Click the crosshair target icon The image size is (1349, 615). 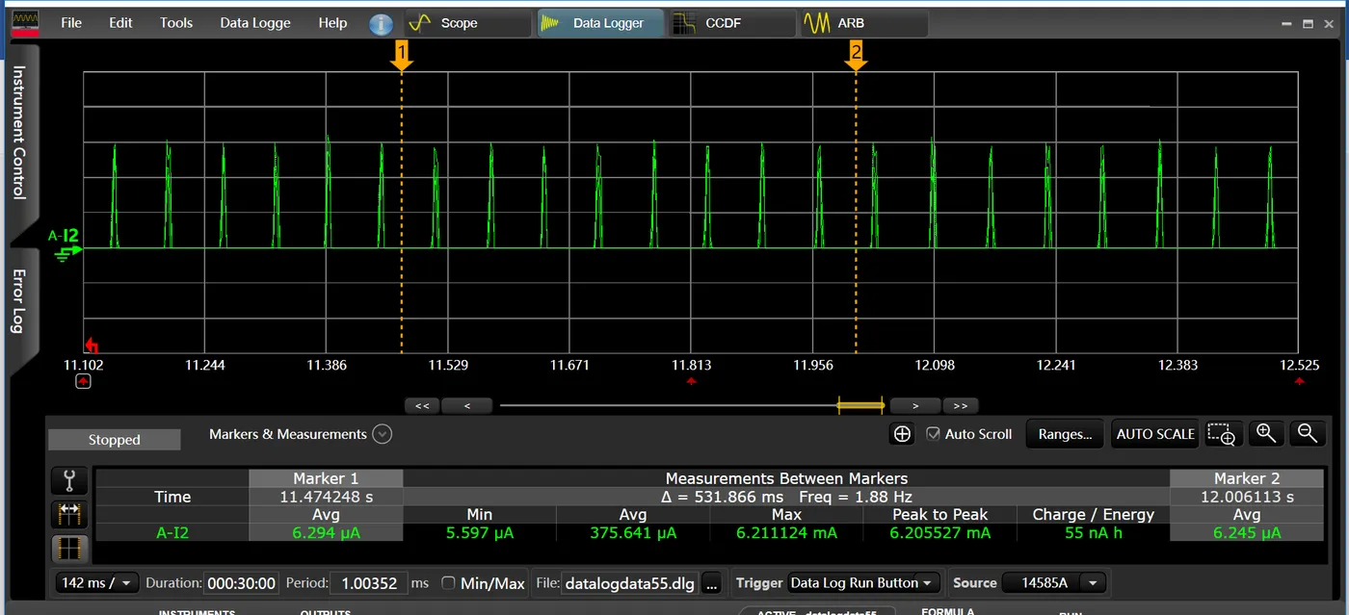pyautogui.click(x=902, y=434)
